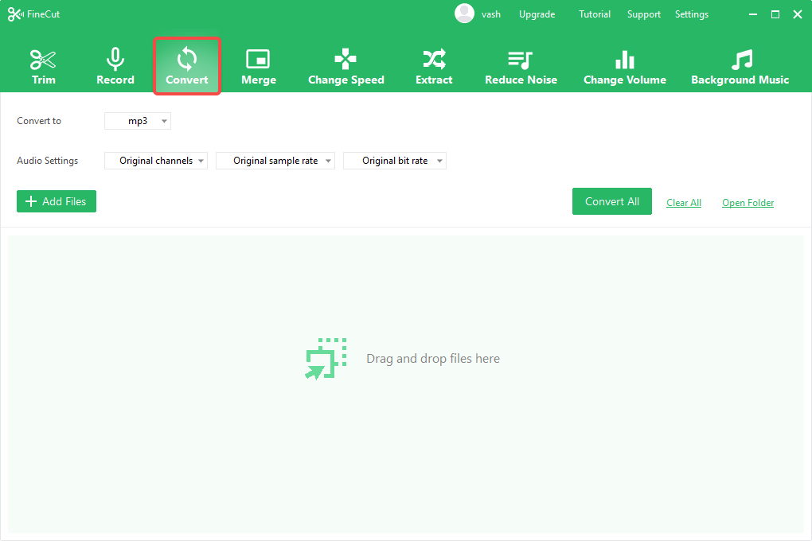Image resolution: width=812 pixels, height=541 pixels.
Task: Open the Original channels dropdown
Action: (x=156, y=161)
